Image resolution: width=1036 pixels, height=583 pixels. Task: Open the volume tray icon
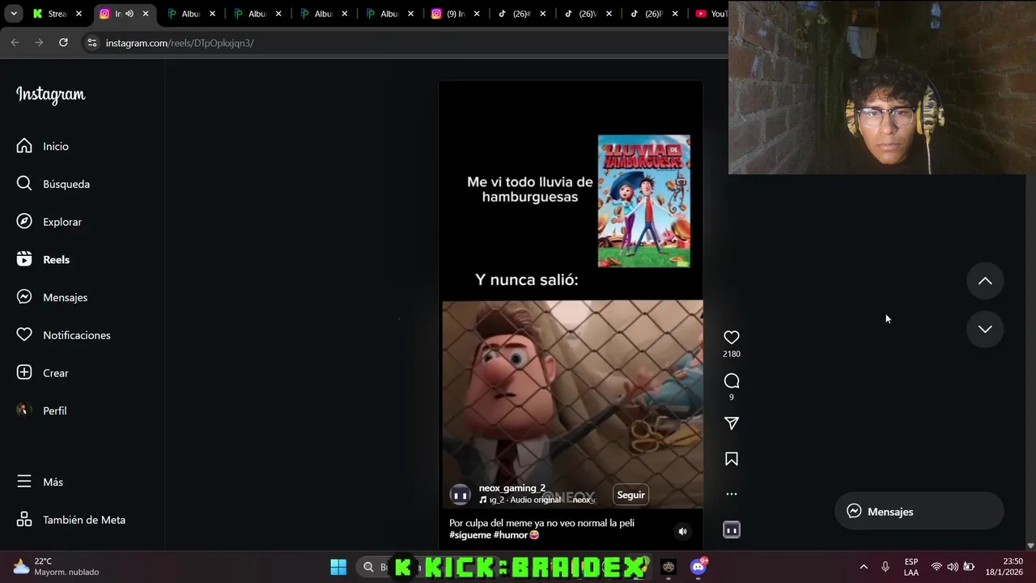953,567
